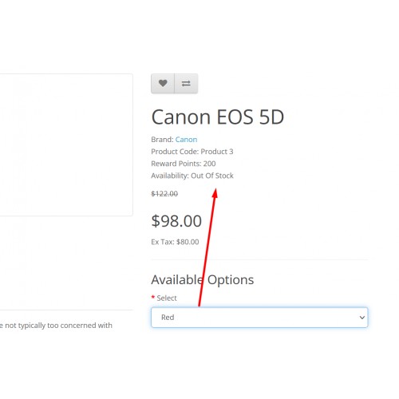Click the $98.00 special price

pyautogui.click(x=176, y=221)
